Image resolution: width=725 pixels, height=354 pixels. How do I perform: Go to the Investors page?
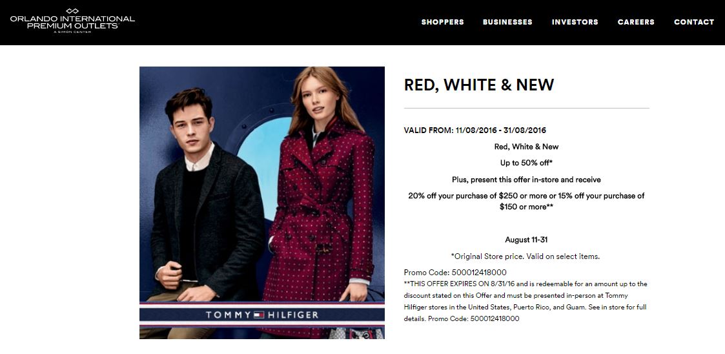point(575,22)
